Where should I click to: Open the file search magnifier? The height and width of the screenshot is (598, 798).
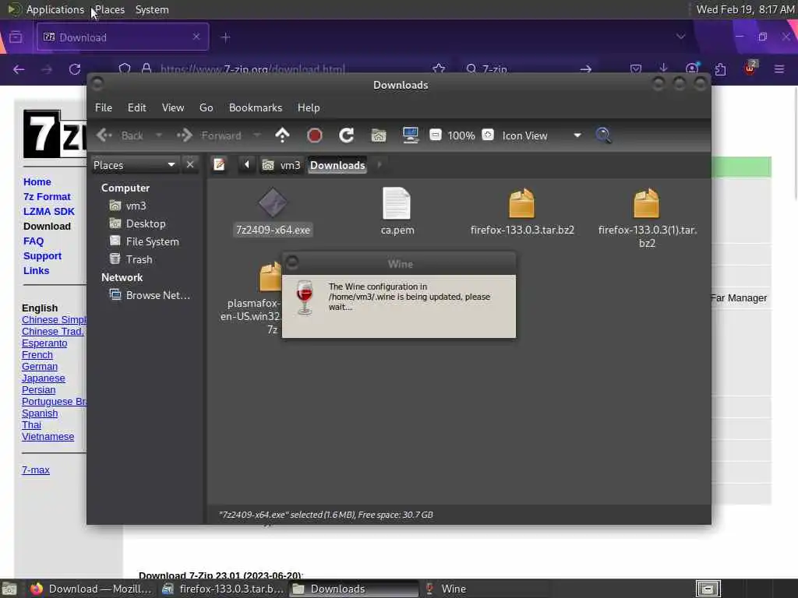604,135
